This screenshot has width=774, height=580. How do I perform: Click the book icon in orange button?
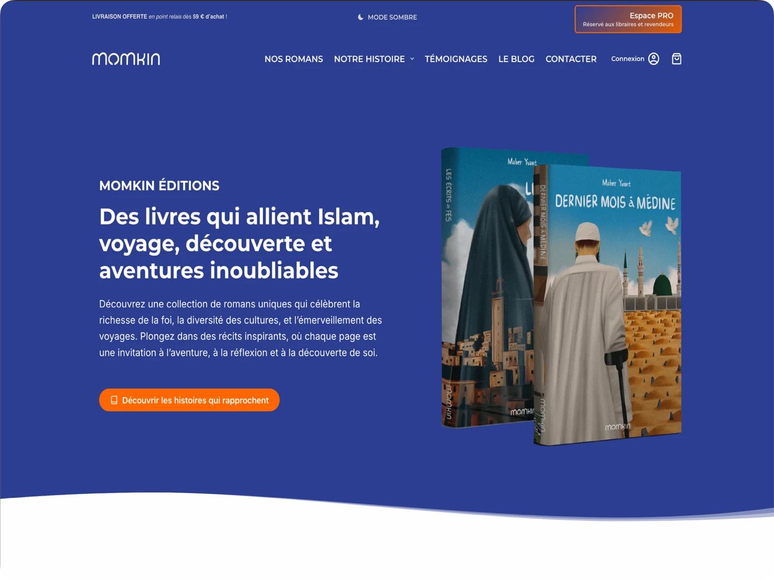[x=114, y=400]
